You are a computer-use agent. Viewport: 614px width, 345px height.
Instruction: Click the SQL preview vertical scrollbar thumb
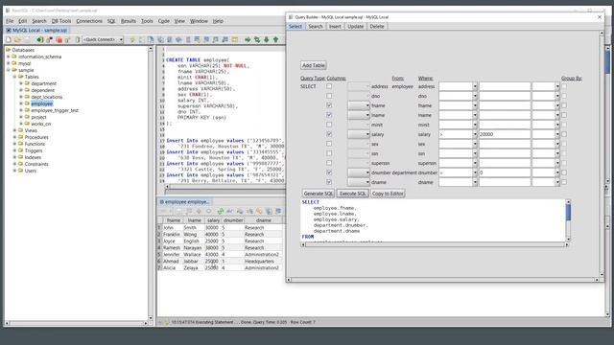[x=568, y=212]
